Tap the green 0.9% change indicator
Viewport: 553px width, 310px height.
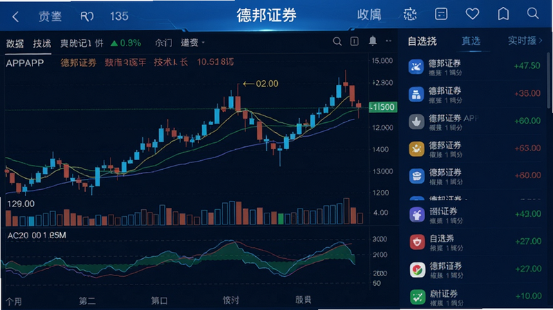(126, 43)
